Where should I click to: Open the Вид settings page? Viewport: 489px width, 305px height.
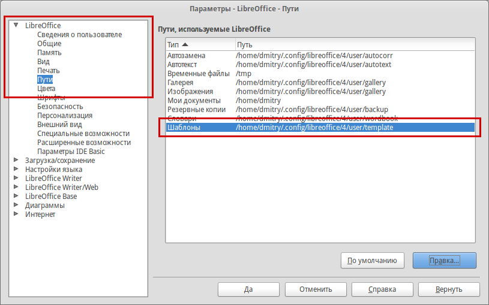43,62
